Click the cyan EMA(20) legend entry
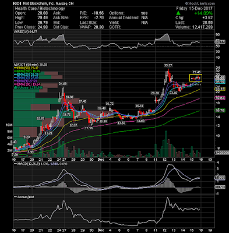Screen dimensions: 229x233 (26, 75)
